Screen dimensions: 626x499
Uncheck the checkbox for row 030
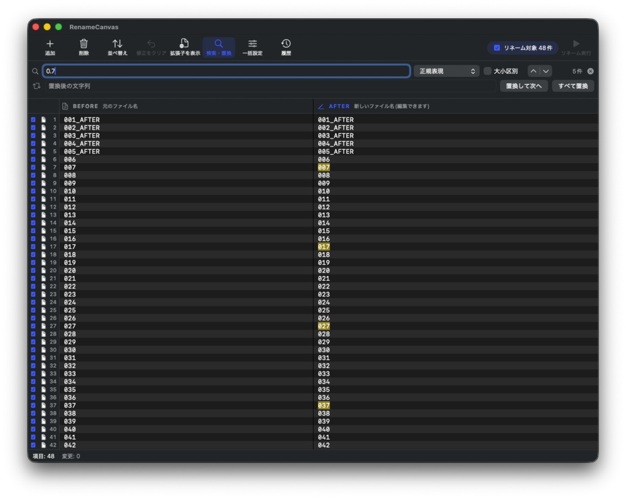(x=33, y=350)
